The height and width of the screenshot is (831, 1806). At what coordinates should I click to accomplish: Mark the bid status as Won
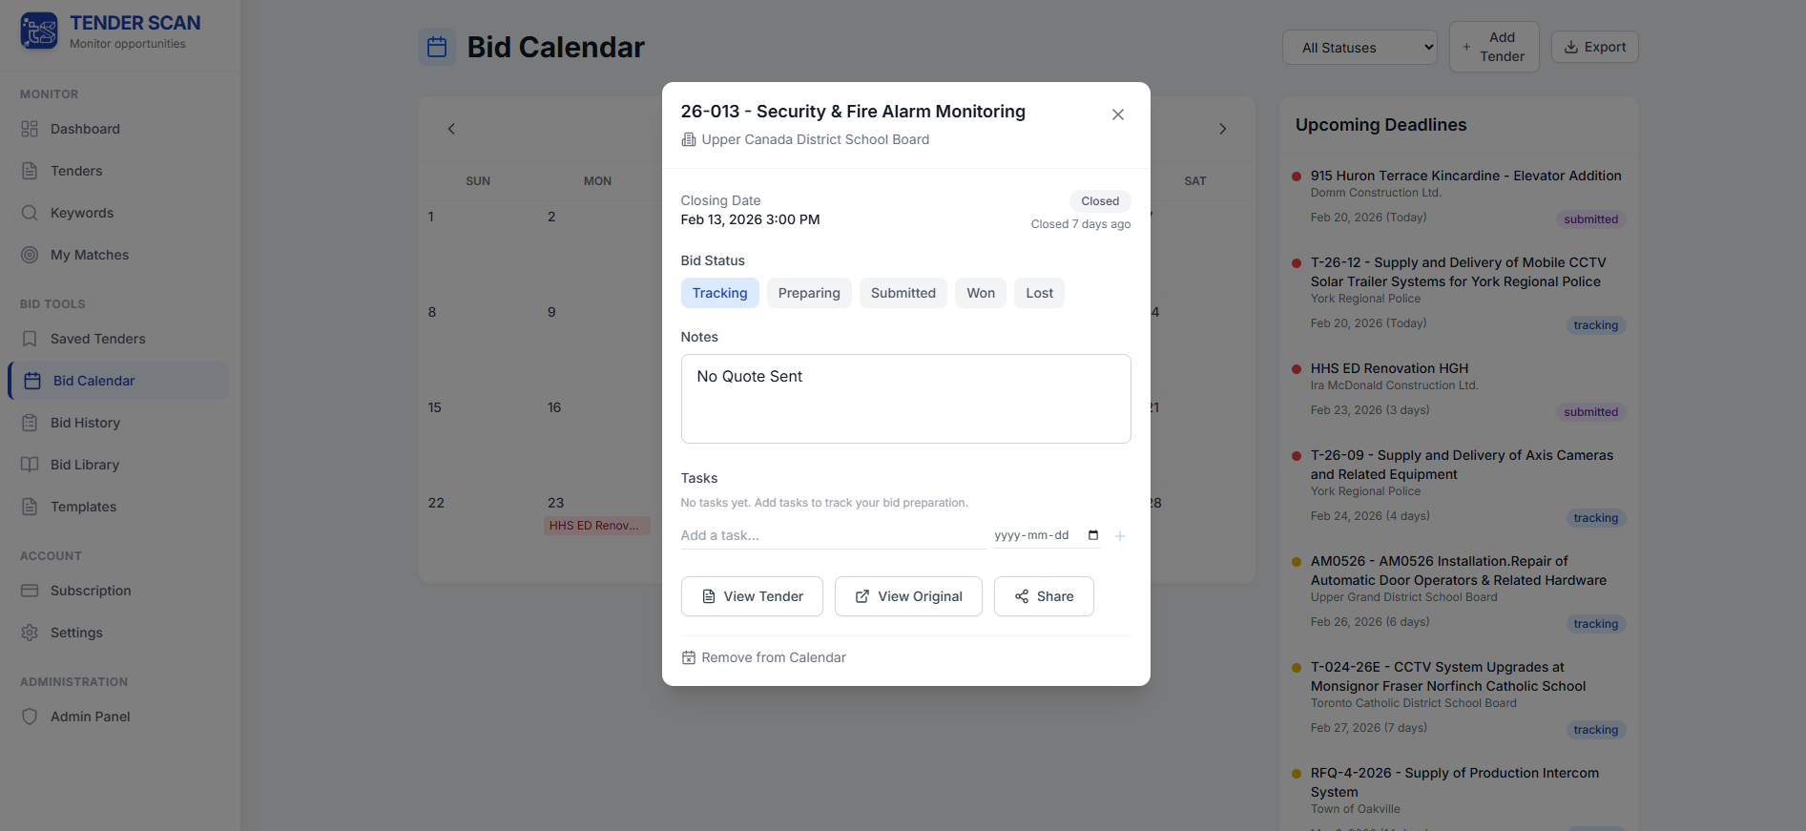click(x=980, y=293)
